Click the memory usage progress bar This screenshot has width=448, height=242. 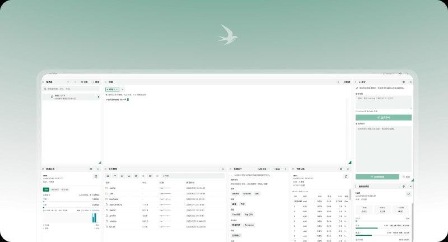click(382, 228)
